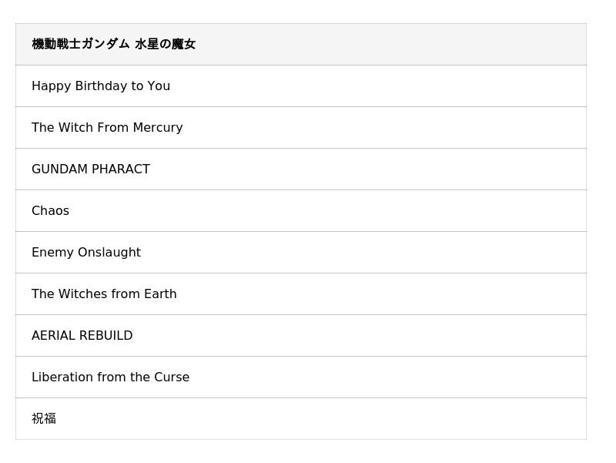Choose the all-caps track mentioning GUNDAM
Image resolution: width=616 pixels, height=463 pixels.
[91, 169]
